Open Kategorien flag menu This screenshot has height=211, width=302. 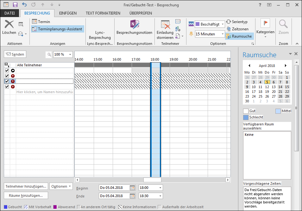point(265,28)
